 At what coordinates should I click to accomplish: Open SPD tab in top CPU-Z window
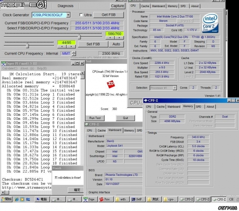point(183,6)
